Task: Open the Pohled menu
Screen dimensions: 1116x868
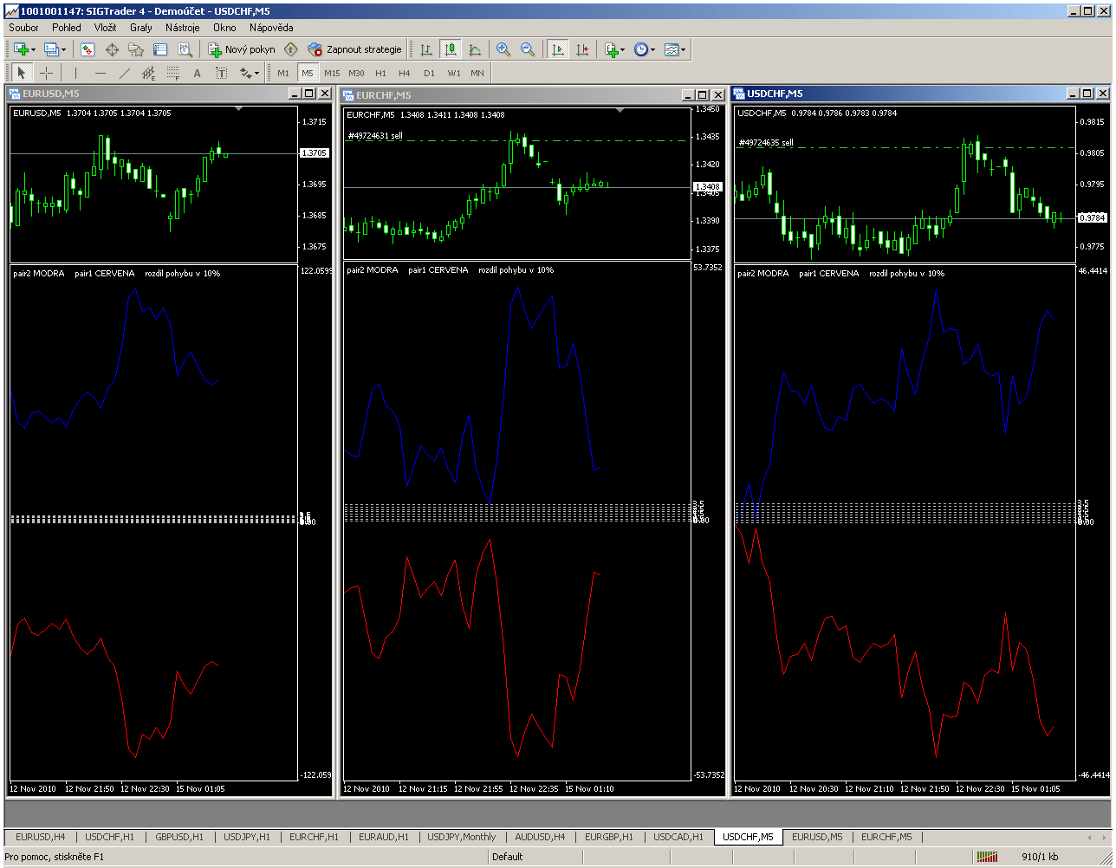Action: [67, 27]
